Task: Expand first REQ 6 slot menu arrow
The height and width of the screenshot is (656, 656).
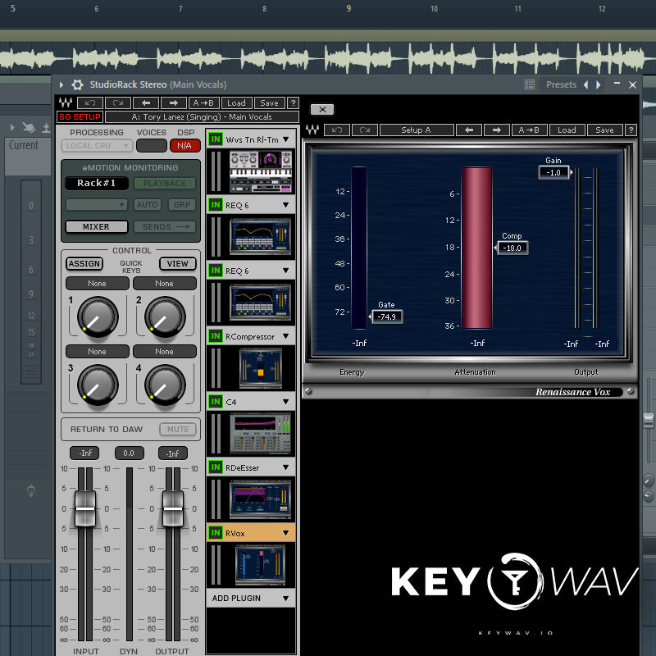Action: (285, 205)
